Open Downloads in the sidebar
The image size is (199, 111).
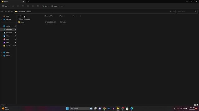9,29
